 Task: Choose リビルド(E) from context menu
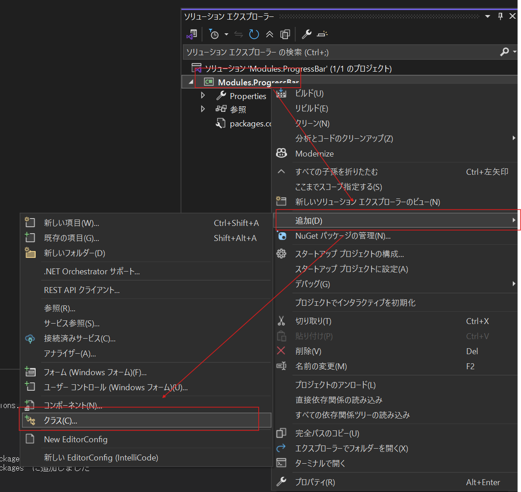395,109
